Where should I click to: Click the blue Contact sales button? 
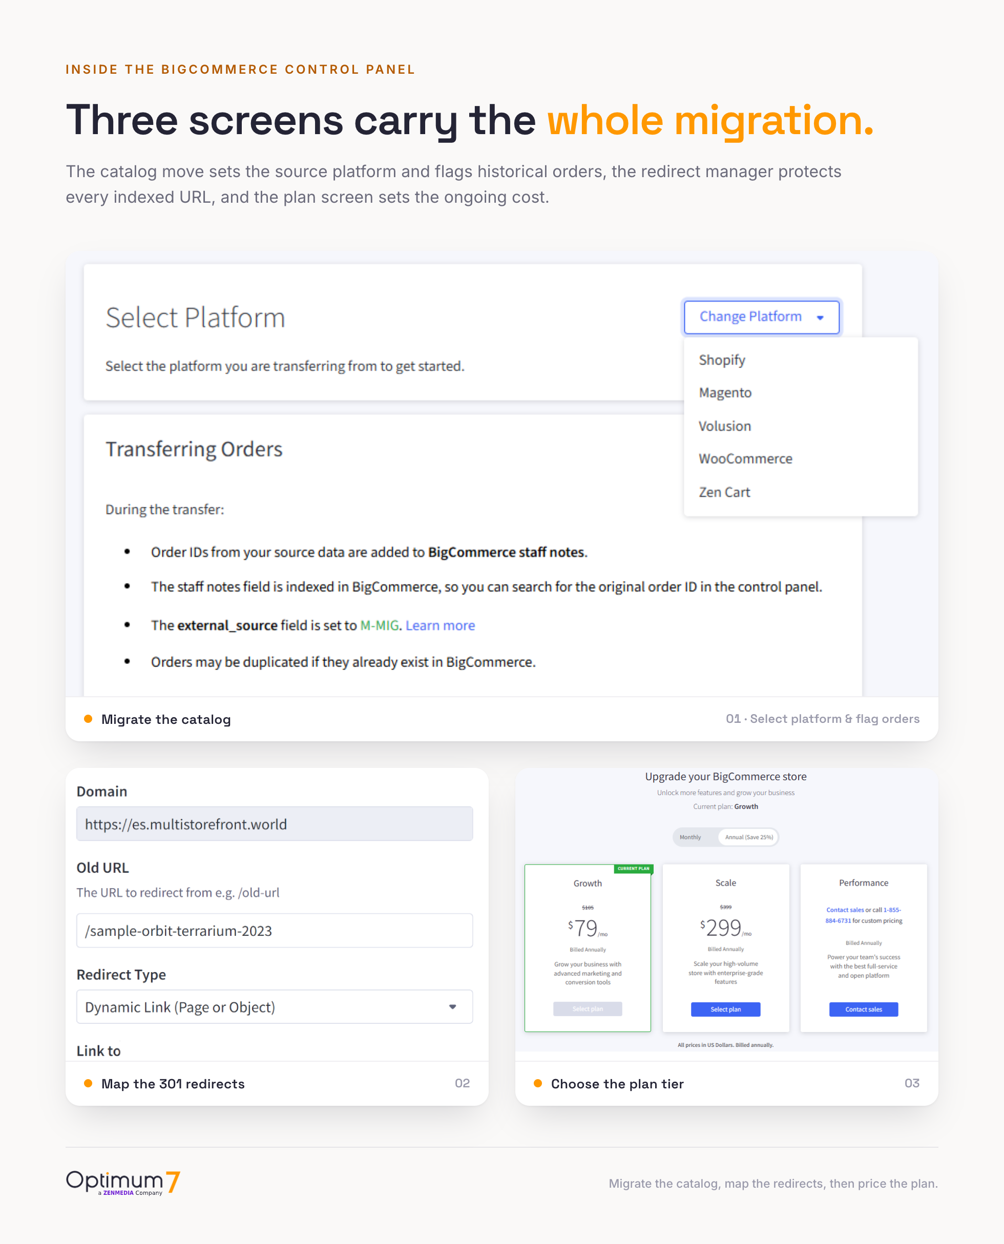coord(864,1010)
